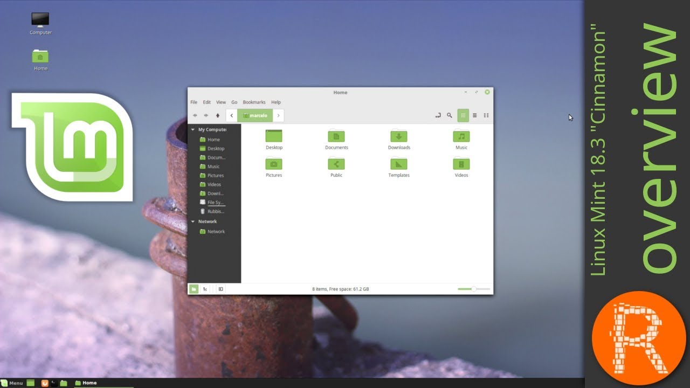690x388 pixels.
Task: Hide the sidebar with status bar button
Action: pyautogui.click(x=220, y=289)
